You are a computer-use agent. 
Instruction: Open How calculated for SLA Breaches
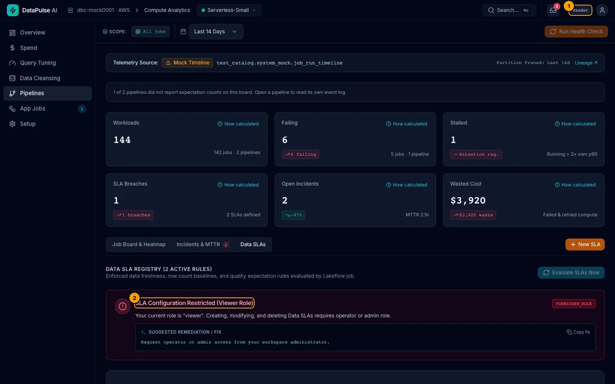[238, 185]
